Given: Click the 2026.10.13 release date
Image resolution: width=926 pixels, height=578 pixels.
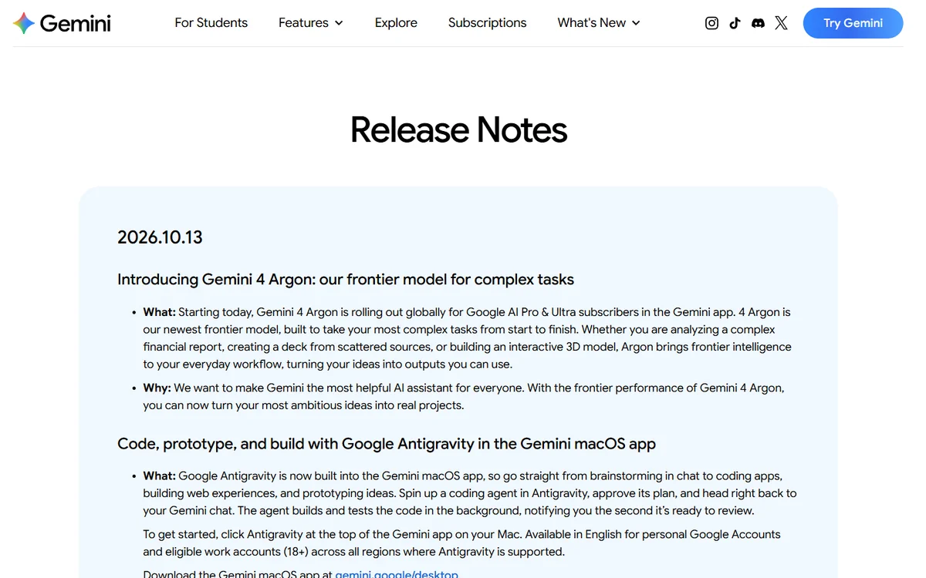Looking at the screenshot, I should point(160,237).
